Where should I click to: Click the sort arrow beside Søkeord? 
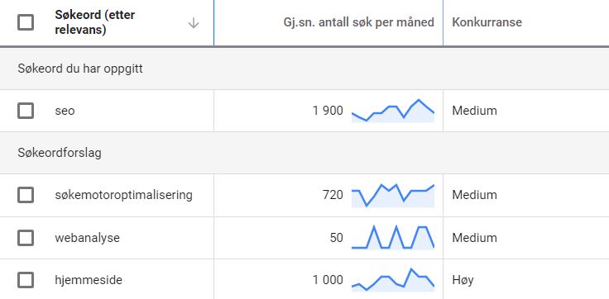click(194, 24)
